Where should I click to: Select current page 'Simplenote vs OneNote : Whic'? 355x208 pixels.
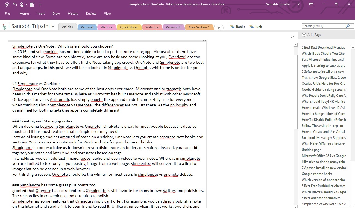click(324, 204)
